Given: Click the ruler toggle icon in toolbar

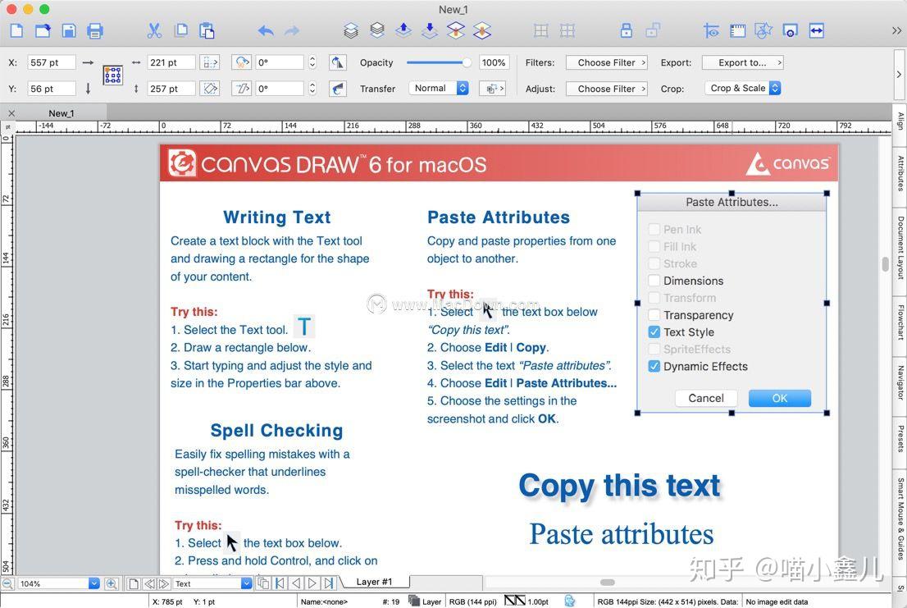Looking at the screenshot, I should tap(737, 30).
